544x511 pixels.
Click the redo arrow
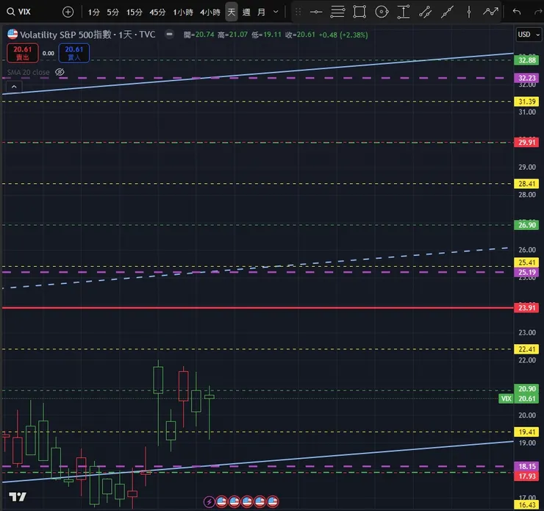pyautogui.click(x=538, y=12)
